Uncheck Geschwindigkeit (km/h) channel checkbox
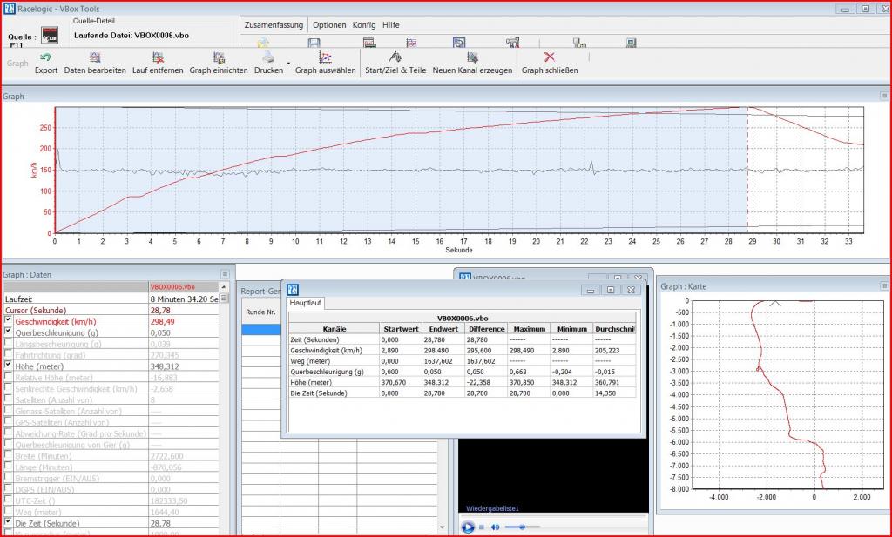This screenshot has width=892, height=537. (x=9, y=320)
